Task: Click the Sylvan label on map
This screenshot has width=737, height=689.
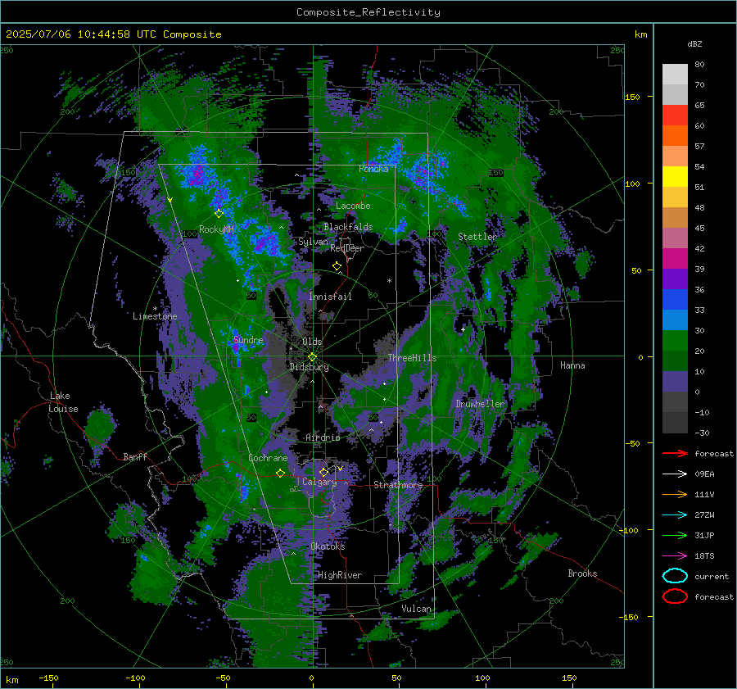Action: click(313, 242)
